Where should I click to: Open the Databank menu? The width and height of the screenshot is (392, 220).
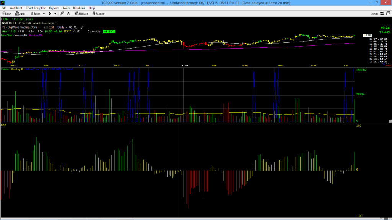click(x=79, y=8)
